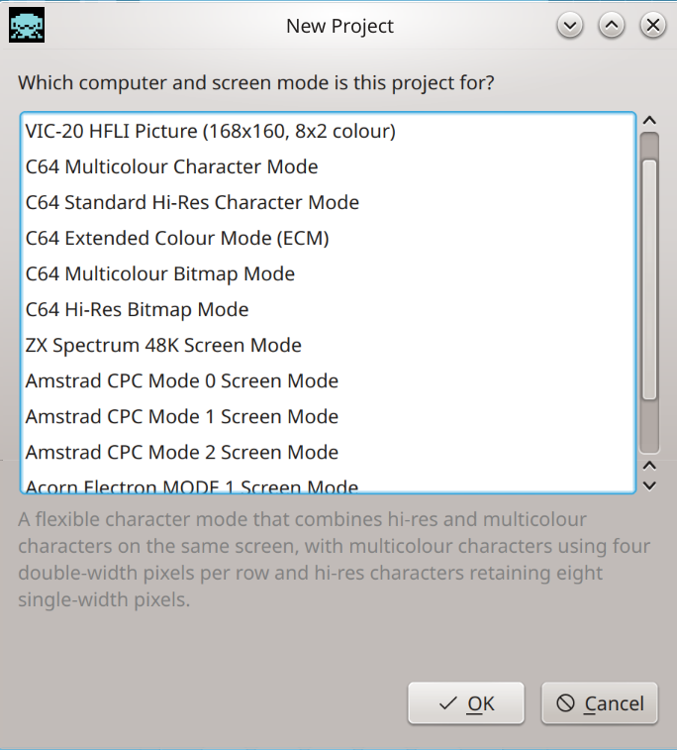Close the New Project dialog
This screenshot has height=750, width=677.
coord(652,25)
